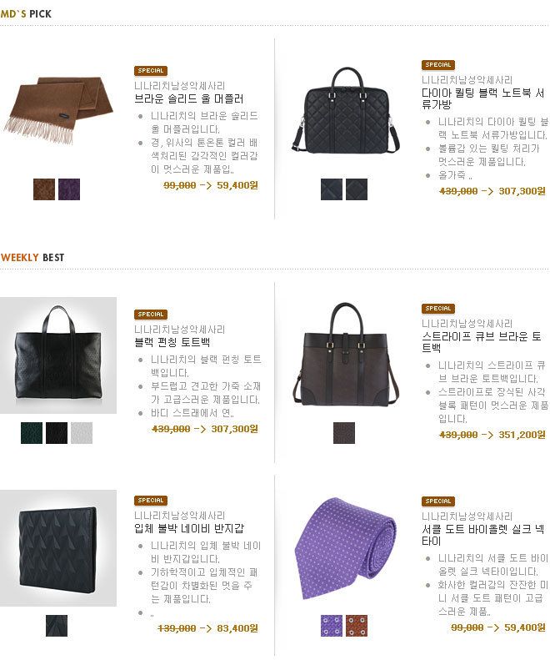This screenshot has width=550, height=660.
Task: Select the second dark swatch under quilted briefcase
Action: (357, 189)
